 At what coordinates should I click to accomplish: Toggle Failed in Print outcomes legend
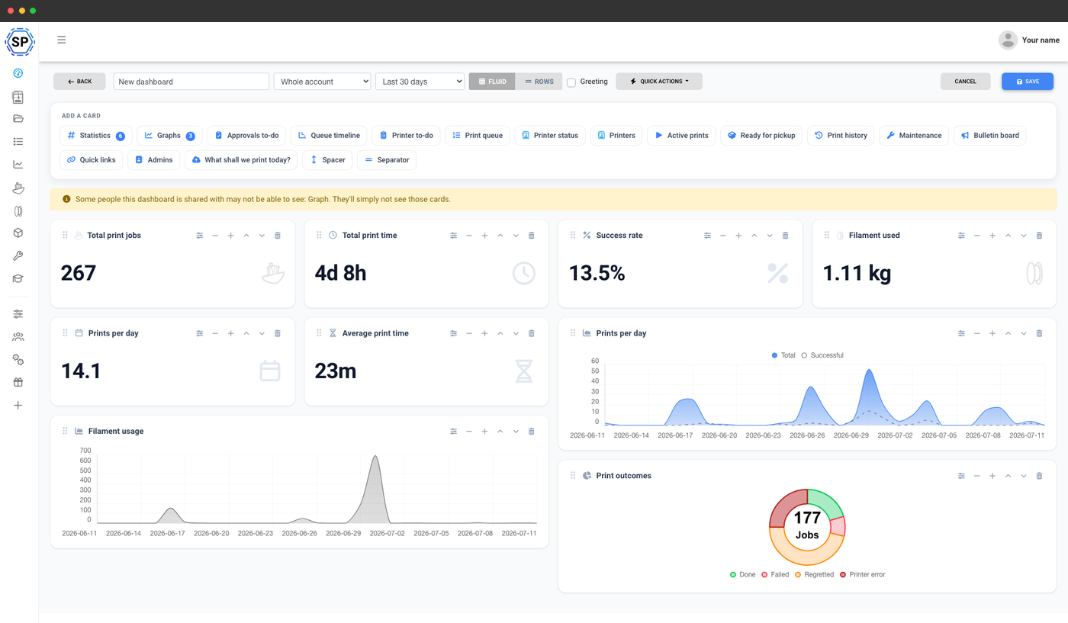[775, 575]
